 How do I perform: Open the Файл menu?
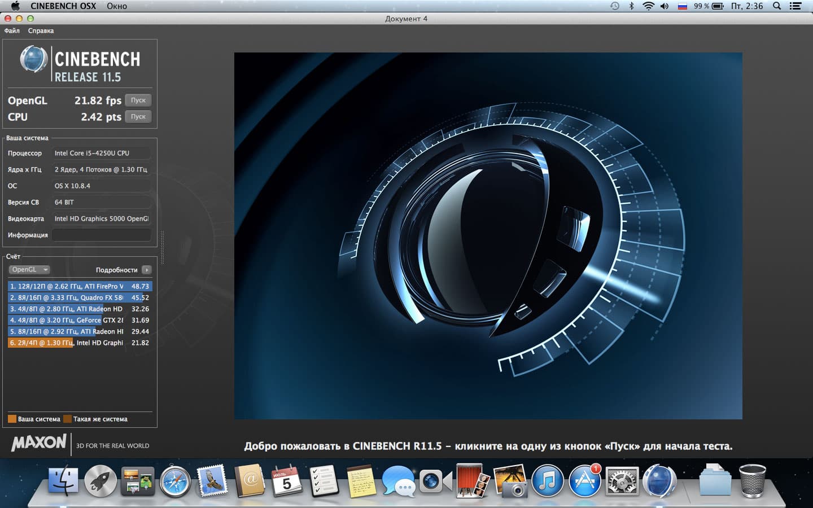[x=12, y=30]
